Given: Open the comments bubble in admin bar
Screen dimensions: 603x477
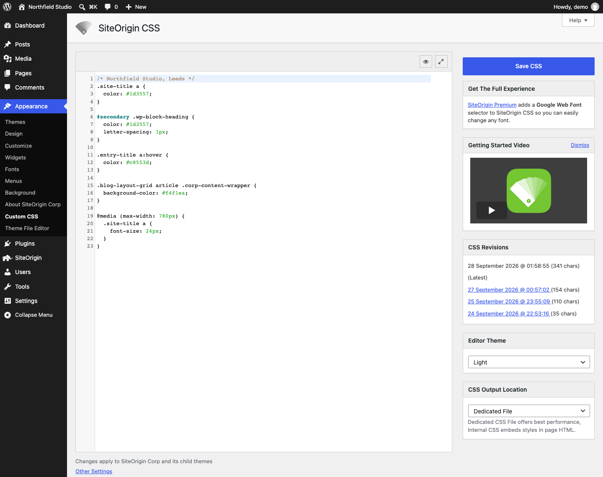Looking at the screenshot, I should click(x=108, y=7).
